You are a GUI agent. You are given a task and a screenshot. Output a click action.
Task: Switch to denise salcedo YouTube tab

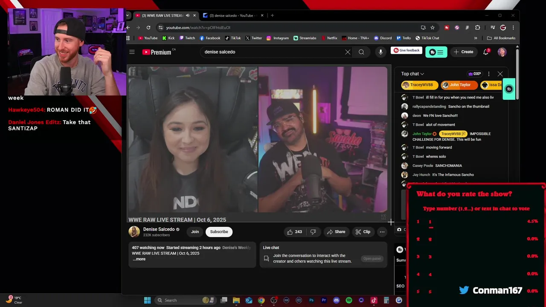point(233,16)
